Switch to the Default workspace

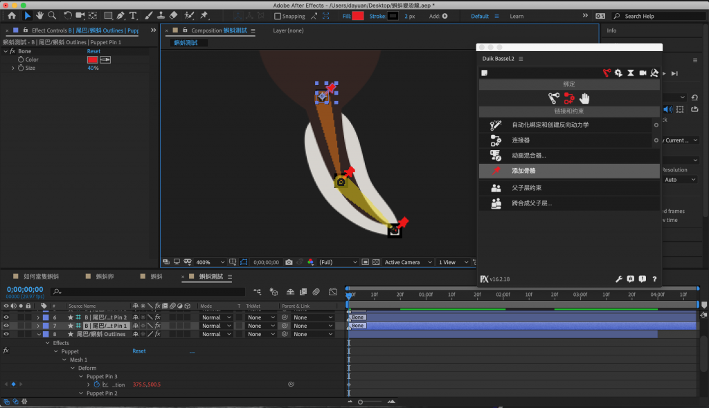(480, 17)
